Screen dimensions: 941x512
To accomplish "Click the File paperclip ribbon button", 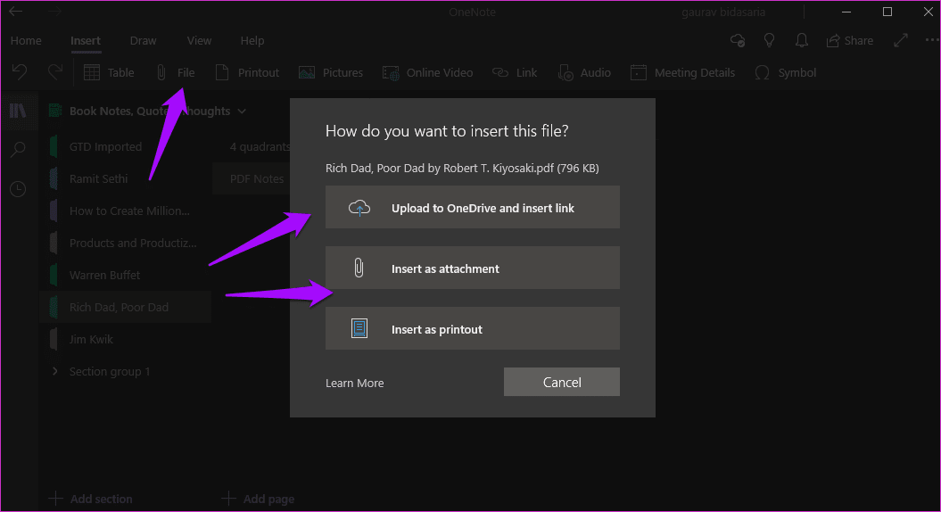I will [x=175, y=72].
